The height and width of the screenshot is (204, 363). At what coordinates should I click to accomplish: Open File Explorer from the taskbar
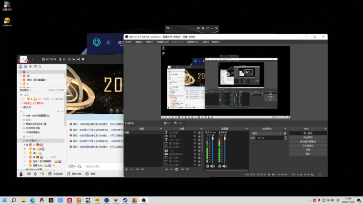tap(23, 200)
